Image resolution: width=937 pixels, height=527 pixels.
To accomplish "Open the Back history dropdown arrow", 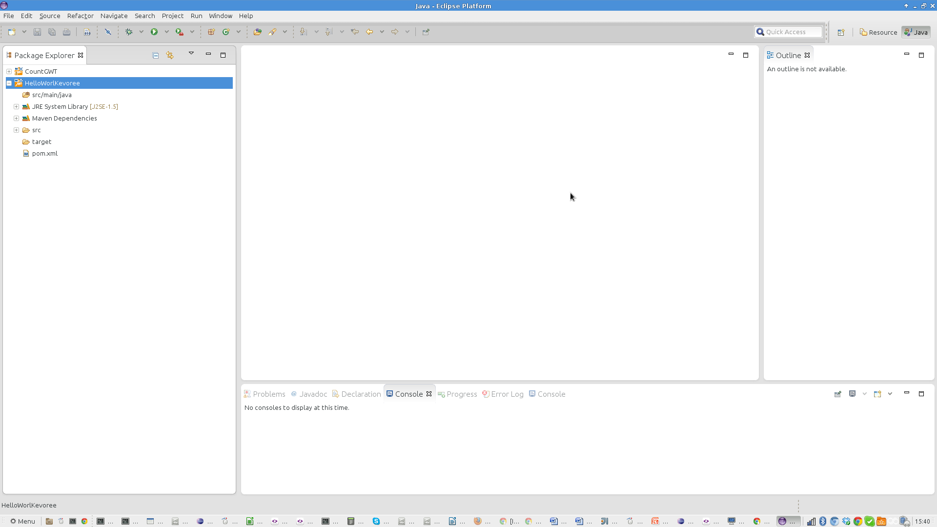I will [382, 32].
